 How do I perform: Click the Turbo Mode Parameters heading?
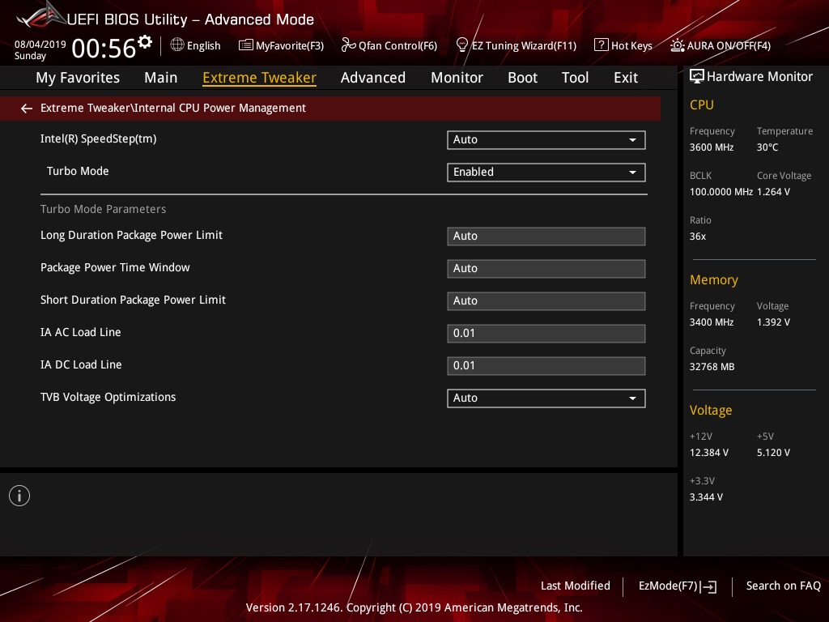tap(103, 209)
